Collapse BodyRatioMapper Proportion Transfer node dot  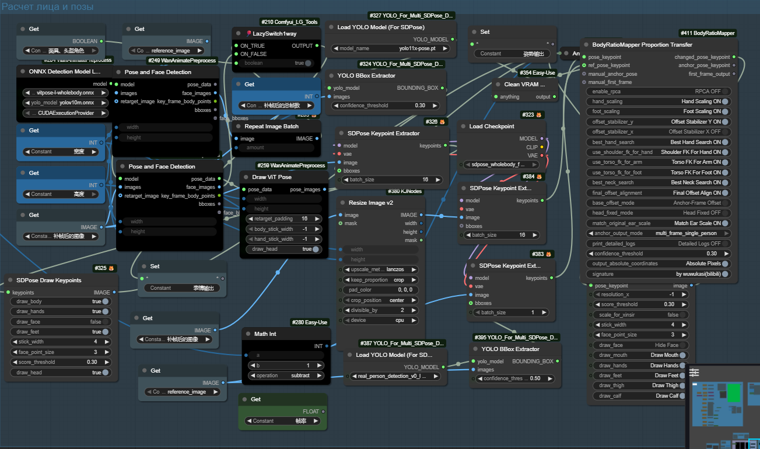[586, 44]
